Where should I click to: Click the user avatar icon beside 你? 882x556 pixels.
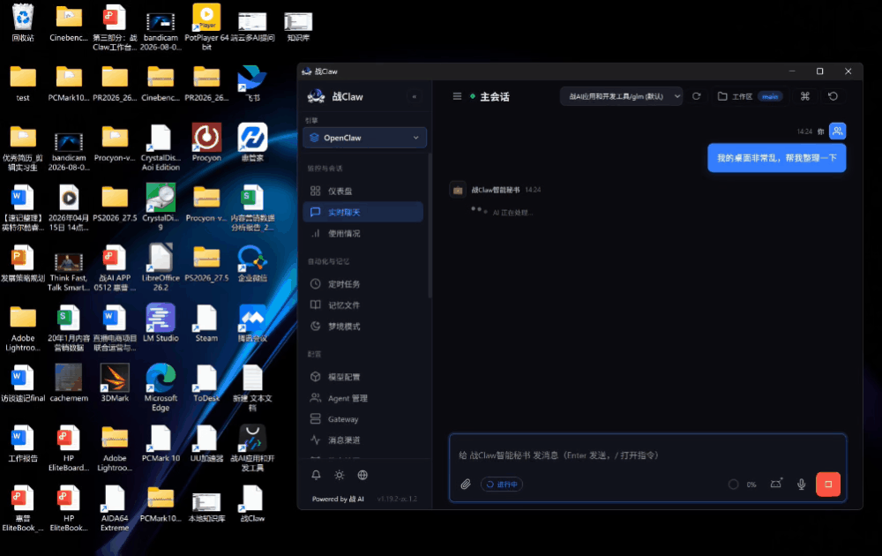838,131
